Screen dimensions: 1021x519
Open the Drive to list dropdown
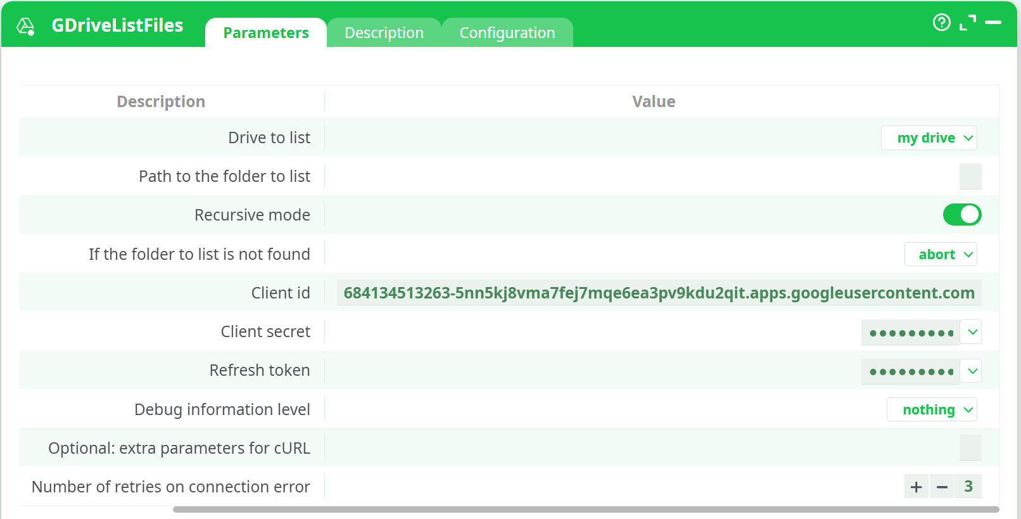929,138
